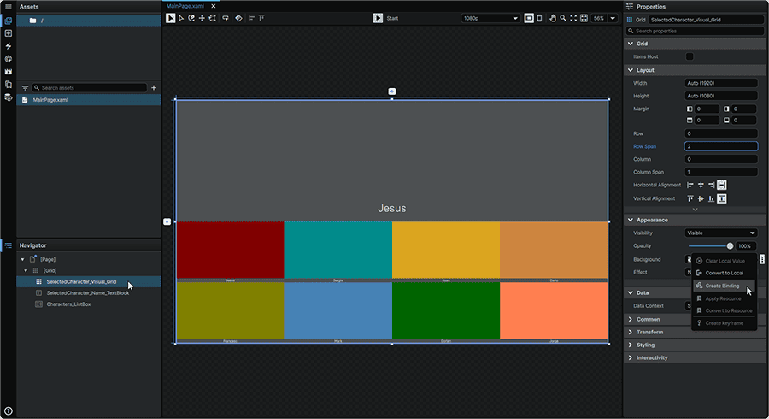This screenshot has height=419, width=769.
Task: Switch to the MainPage.xaml tab
Action: click(185, 6)
